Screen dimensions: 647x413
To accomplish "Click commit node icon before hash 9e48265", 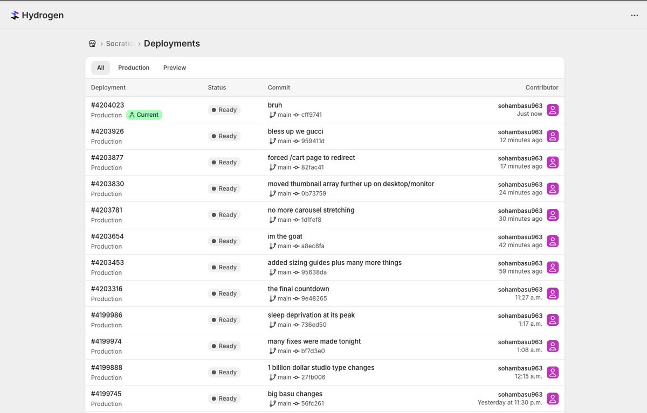I will pyautogui.click(x=297, y=298).
